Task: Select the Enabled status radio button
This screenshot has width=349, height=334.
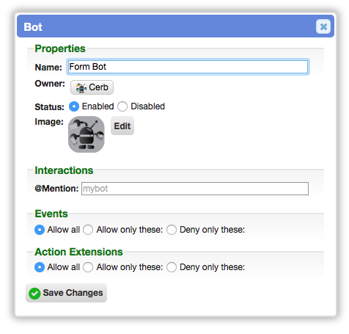Action: pos(74,106)
